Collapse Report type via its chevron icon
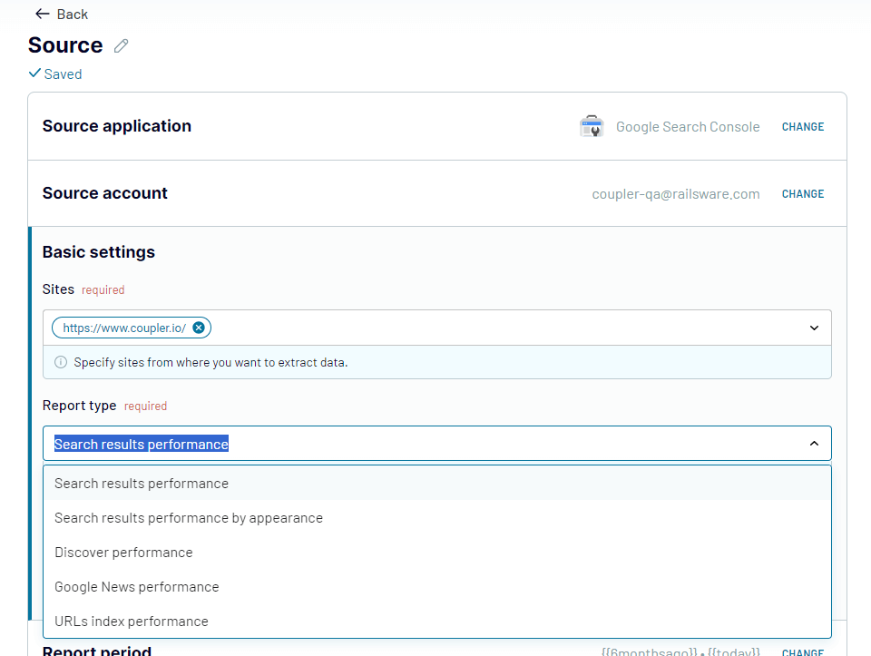The height and width of the screenshot is (656, 871). pyautogui.click(x=814, y=444)
